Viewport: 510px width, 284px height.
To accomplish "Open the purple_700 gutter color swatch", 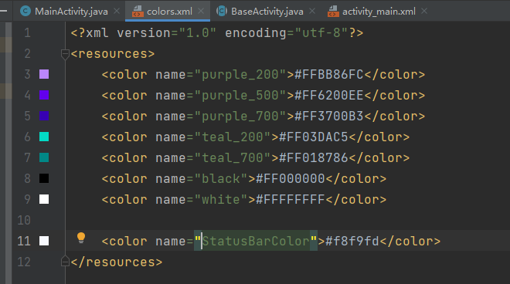I will (44, 116).
